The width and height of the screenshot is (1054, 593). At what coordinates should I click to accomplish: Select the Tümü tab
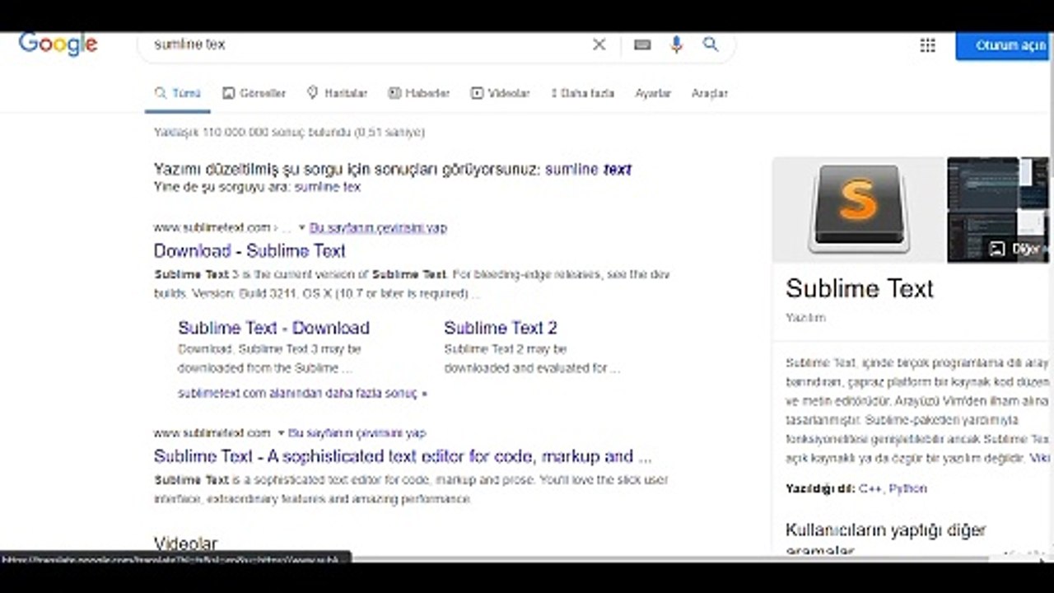[178, 93]
